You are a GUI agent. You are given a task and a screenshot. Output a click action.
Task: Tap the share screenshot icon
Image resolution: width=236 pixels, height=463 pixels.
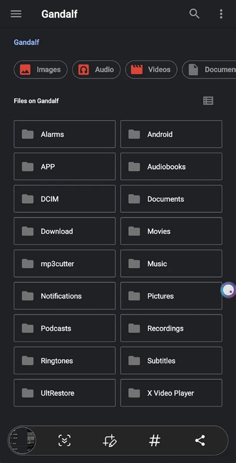pyautogui.click(x=200, y=441)
